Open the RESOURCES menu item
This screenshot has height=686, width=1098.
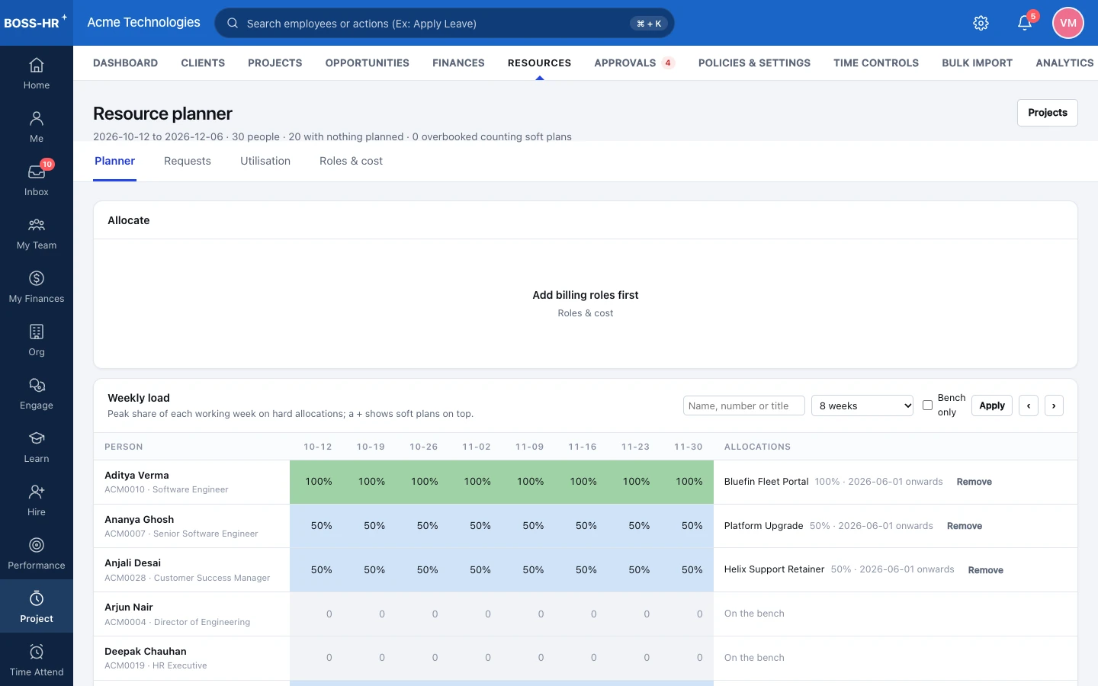(539, 63)
